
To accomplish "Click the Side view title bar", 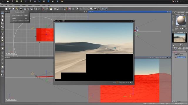I will pos(130,12).
